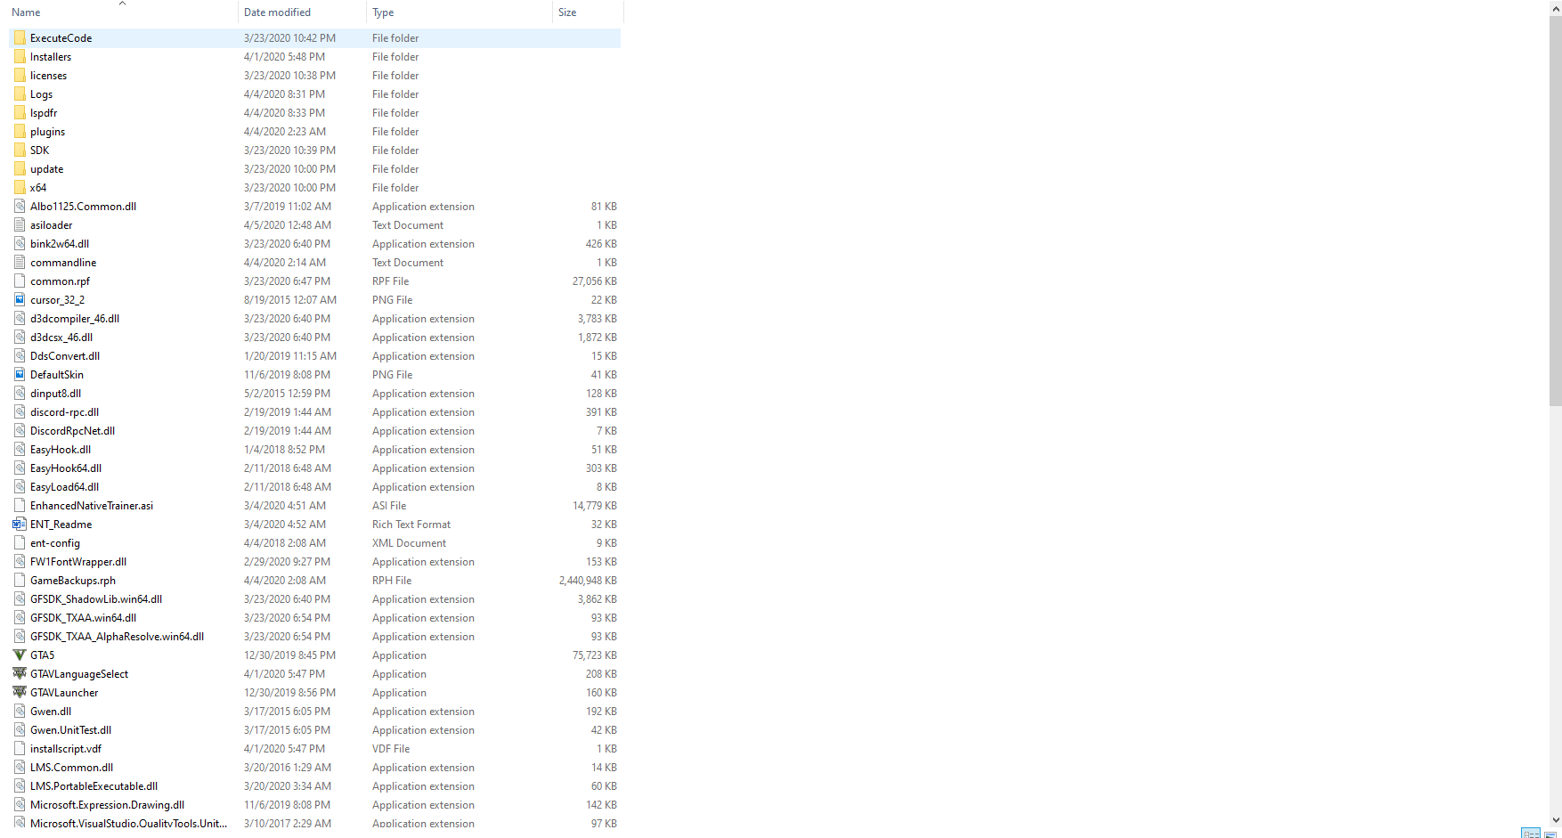Click the ExecuteCode folder icon

20,38
